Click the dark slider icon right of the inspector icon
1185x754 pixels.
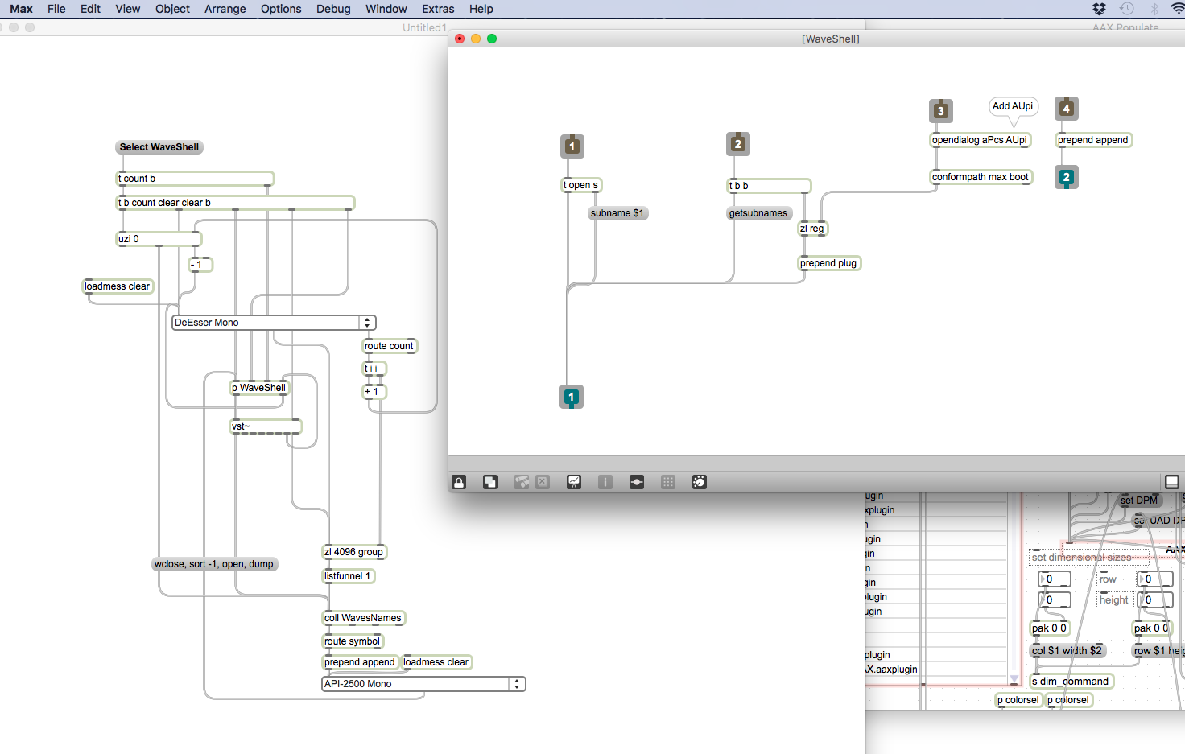point(637,482)
